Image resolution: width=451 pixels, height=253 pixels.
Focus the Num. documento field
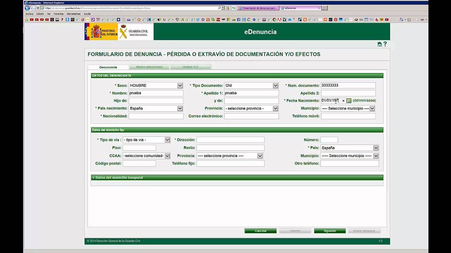point(348,85)
